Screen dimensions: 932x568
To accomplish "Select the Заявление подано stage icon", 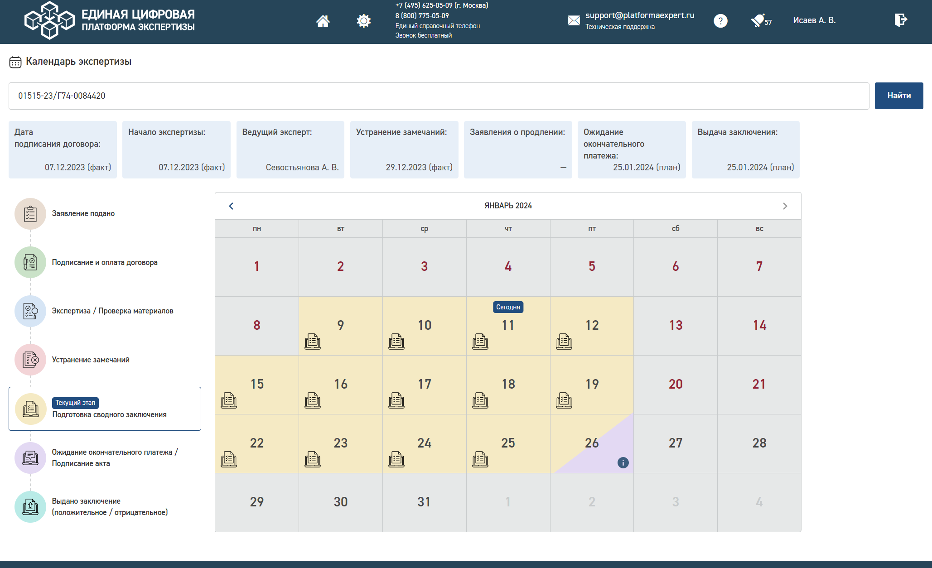I will coord(30,213).
